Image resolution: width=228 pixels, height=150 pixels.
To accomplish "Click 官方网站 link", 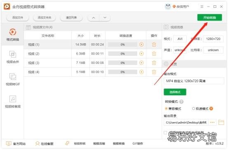I will coord(16,143).
